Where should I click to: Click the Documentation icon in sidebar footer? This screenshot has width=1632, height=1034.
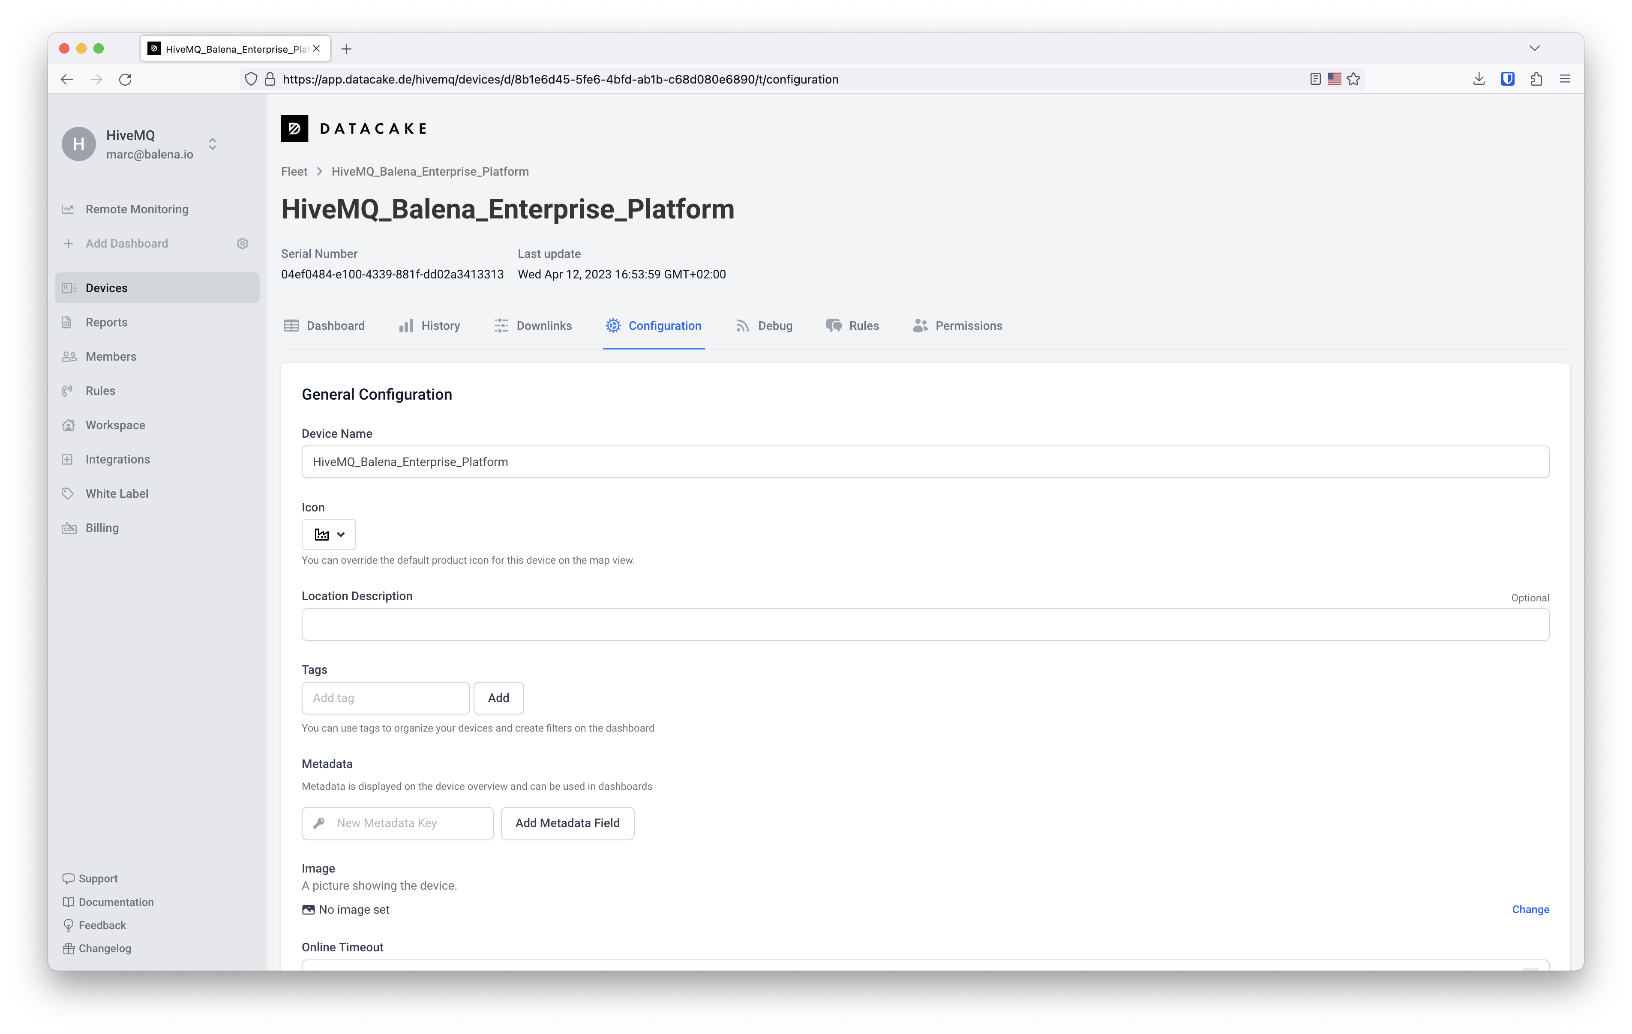pos(69,902)
